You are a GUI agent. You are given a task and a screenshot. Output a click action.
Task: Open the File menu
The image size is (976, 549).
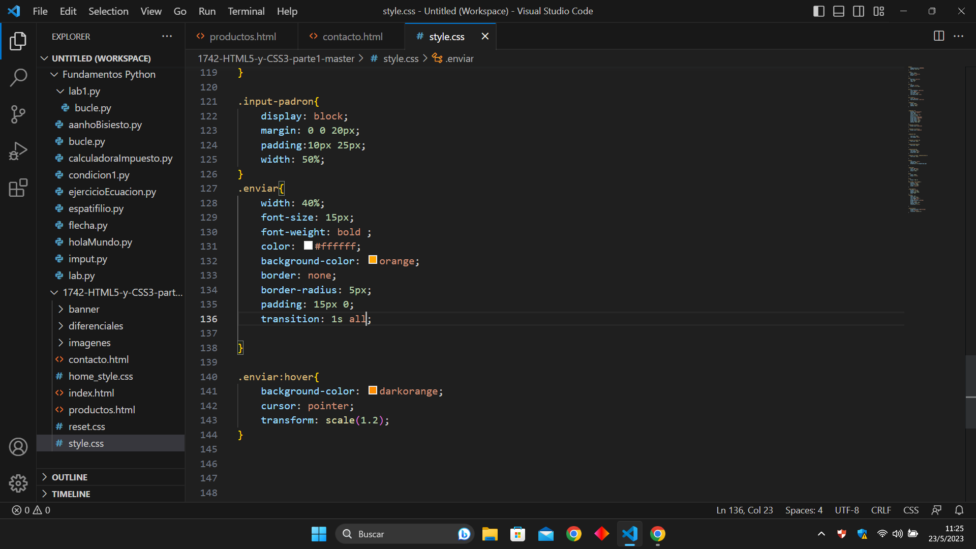point(40,11)
